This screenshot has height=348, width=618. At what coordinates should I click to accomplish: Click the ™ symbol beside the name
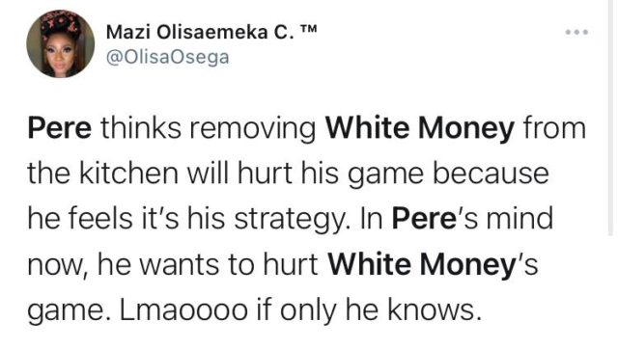click(308, 30)
